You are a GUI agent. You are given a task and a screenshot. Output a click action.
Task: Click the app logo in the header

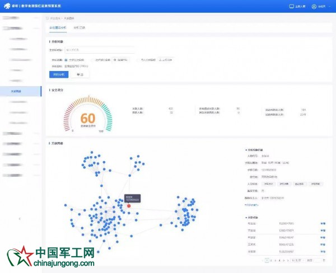[x=7, y=6]
